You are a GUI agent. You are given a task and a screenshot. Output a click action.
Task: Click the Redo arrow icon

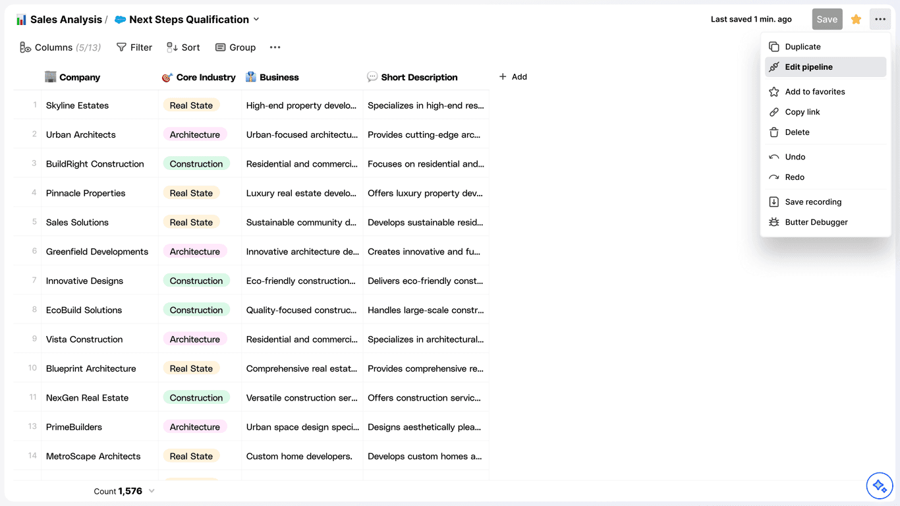click(774, 177)
